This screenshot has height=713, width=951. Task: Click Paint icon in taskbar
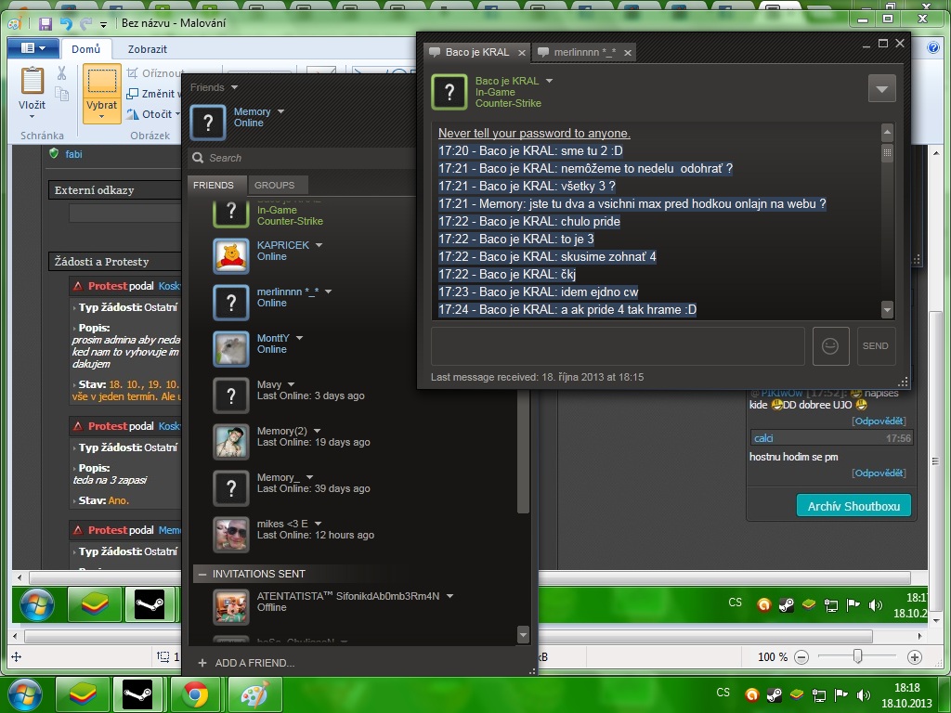[254, 695]
